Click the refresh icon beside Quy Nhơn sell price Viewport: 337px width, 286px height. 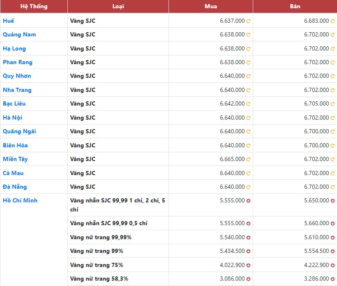[332, 76]
